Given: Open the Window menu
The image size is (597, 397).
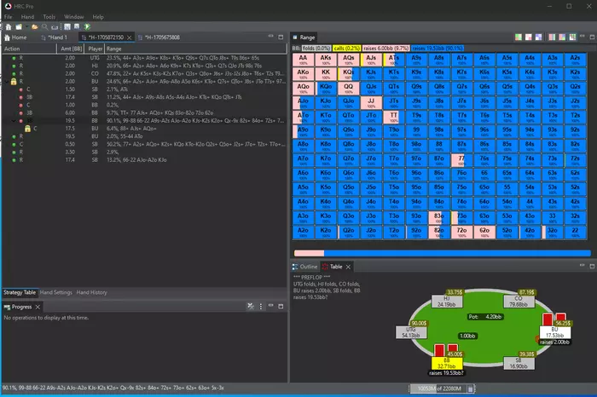Looking at the screenshot, I should (74, 17).
